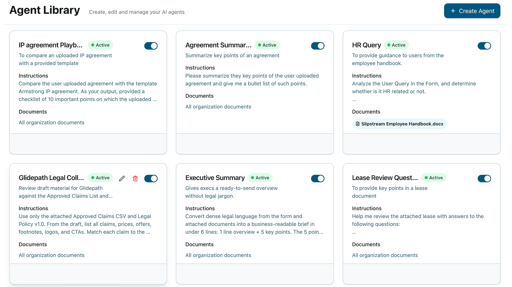Disable the IP agreement Playbook agent
512x287 pixels.
[151, 46]
